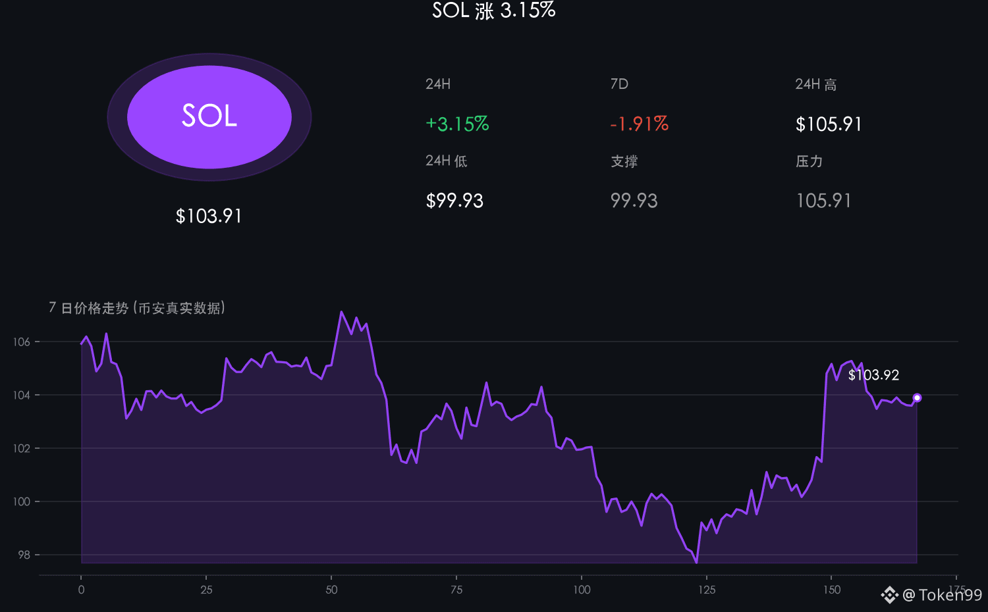The height and width of the screenshot is (612, 988).
Task: Click the 106 y-axis tick label
Action: (x=22, y=342)
